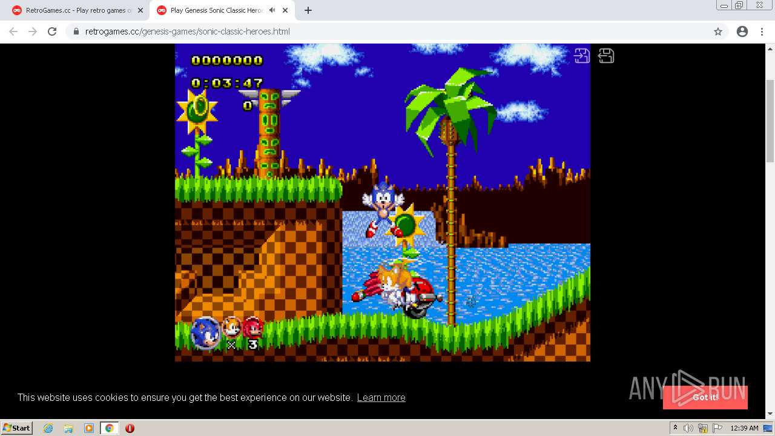Screen dimensions: 775x436
Task: Click the red Opera taskbar icon
Action: [130, 428]
